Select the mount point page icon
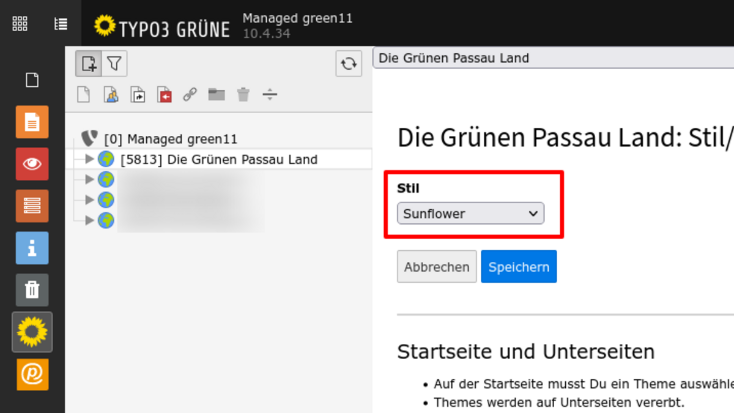 (x=165, y=94)
